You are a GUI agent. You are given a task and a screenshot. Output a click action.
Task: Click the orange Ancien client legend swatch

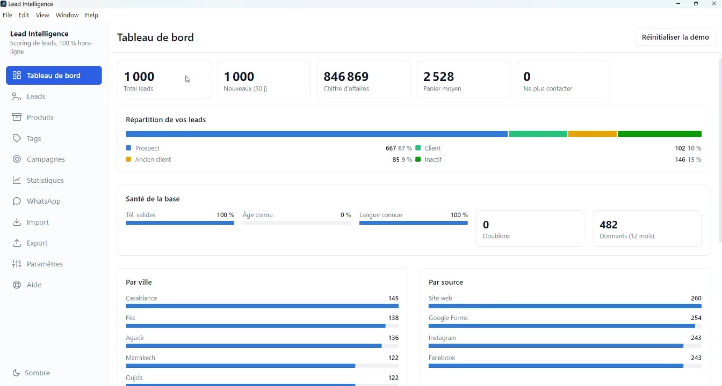click(x=128, y=160)
